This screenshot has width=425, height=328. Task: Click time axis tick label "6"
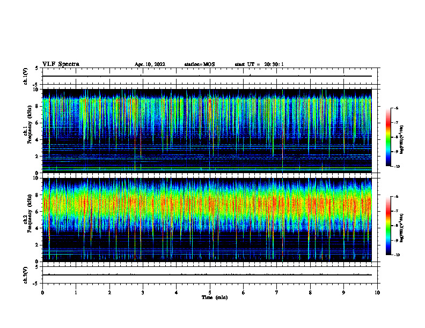[244, 293]
